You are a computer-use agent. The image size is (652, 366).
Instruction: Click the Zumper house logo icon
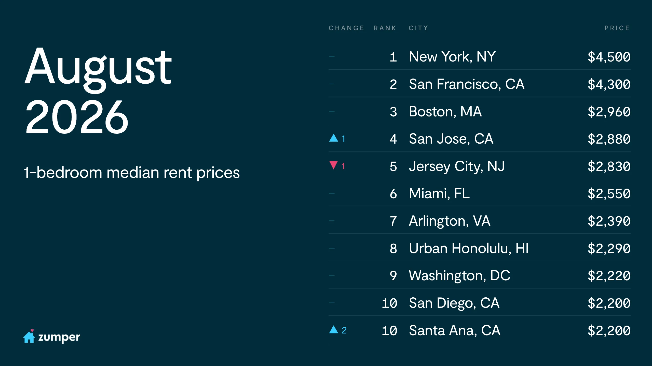point(29,336)
